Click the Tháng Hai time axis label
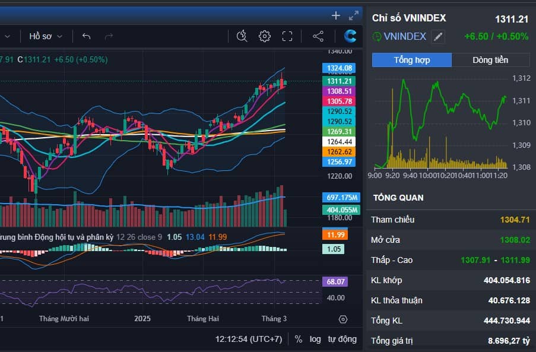 pyautogui.click(x=203, y=319)
